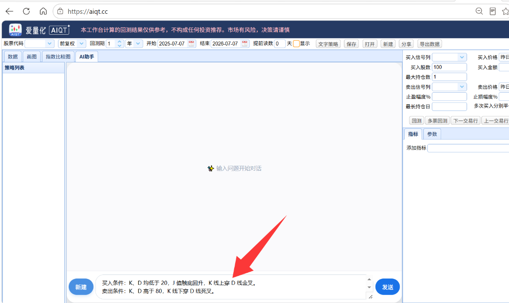Viewport: 509px width, 303px height.
Task: Click the browser back arrow
Action: [x=9, y=11]
